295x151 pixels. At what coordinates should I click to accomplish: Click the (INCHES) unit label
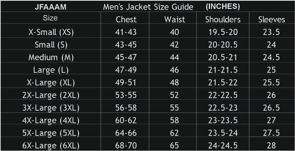(223, 7)
